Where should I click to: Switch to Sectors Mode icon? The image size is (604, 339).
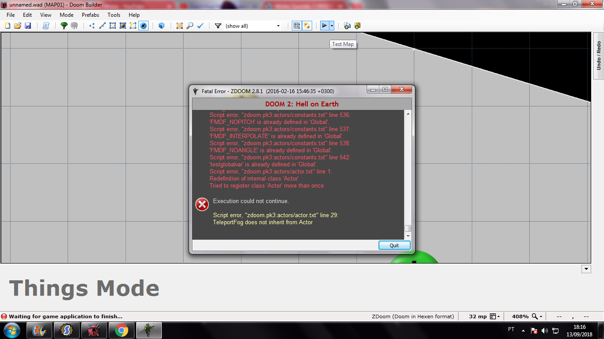point(112,26)
